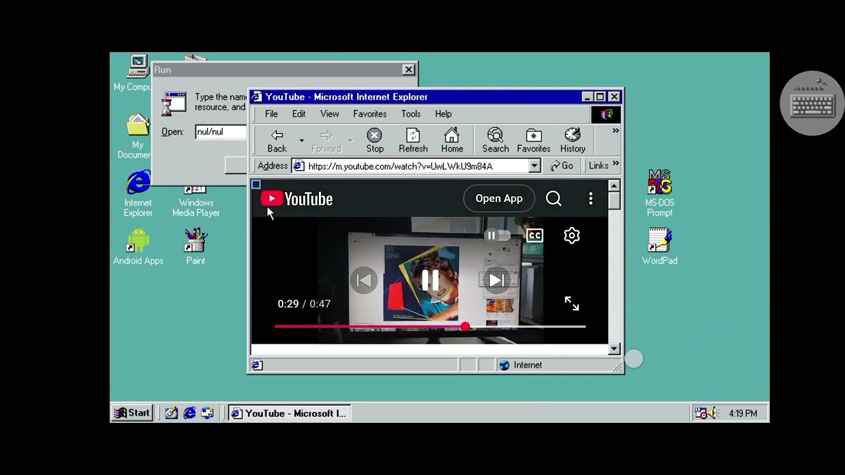The image size is (845, 475).
Task: Open the Edit menu
Action: 299,114
